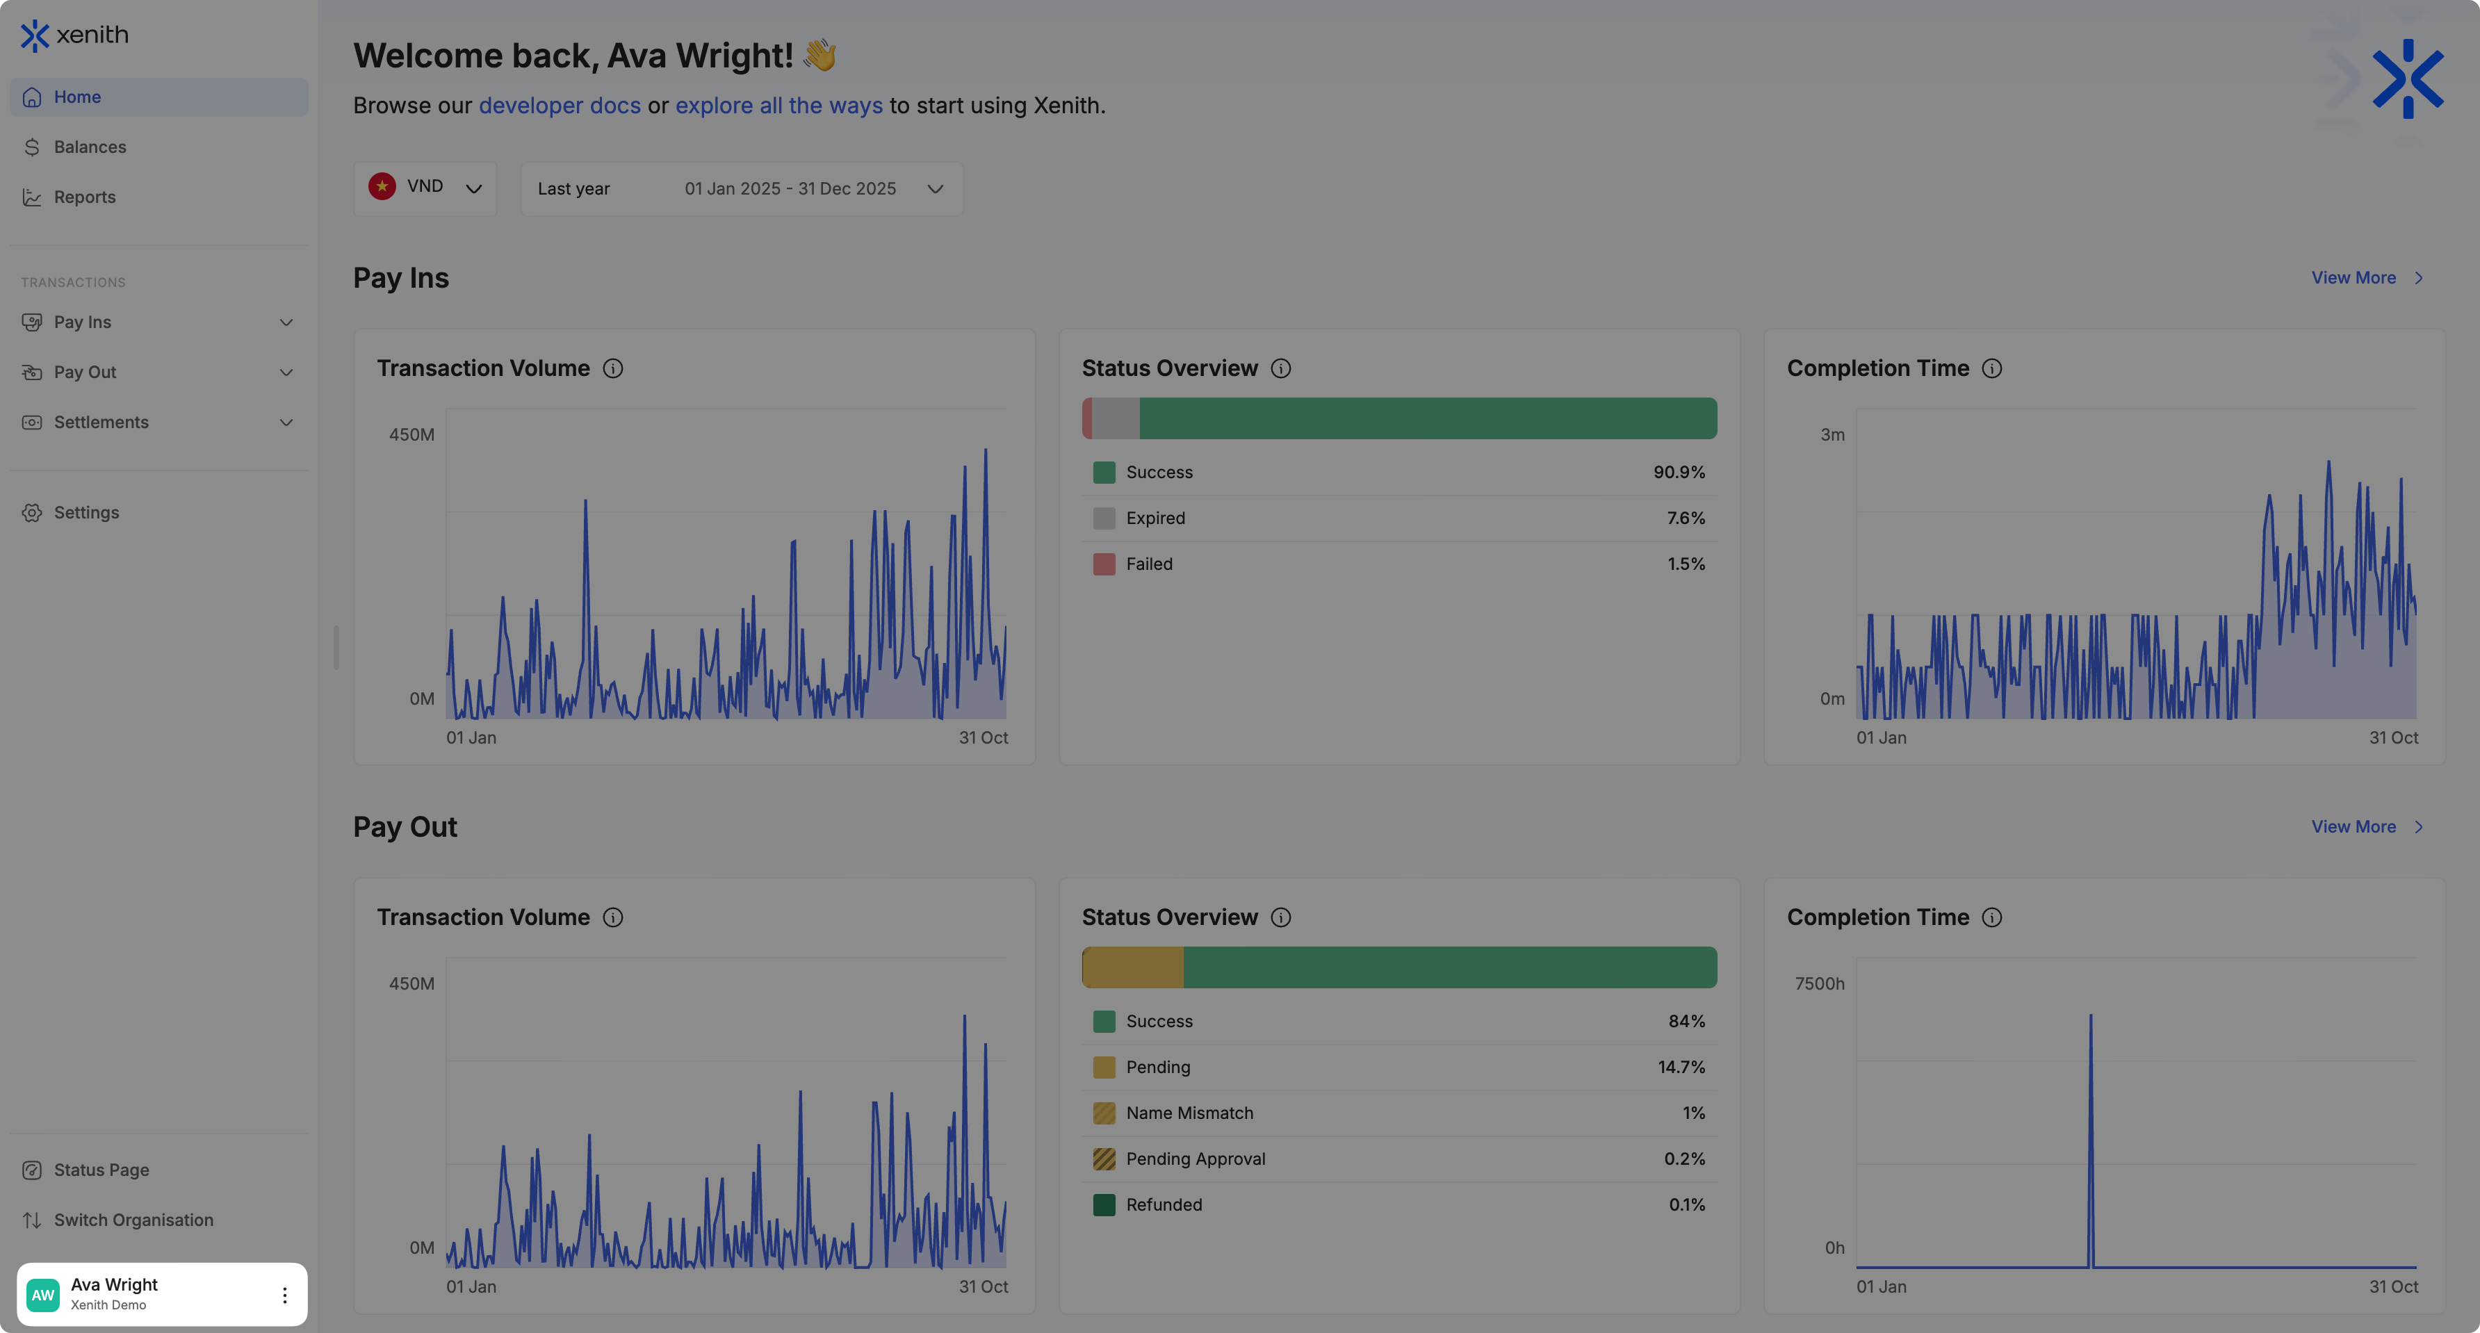
Task: Click the info icon beside Pay Ins Completion Time
Action: point(1992,368)
